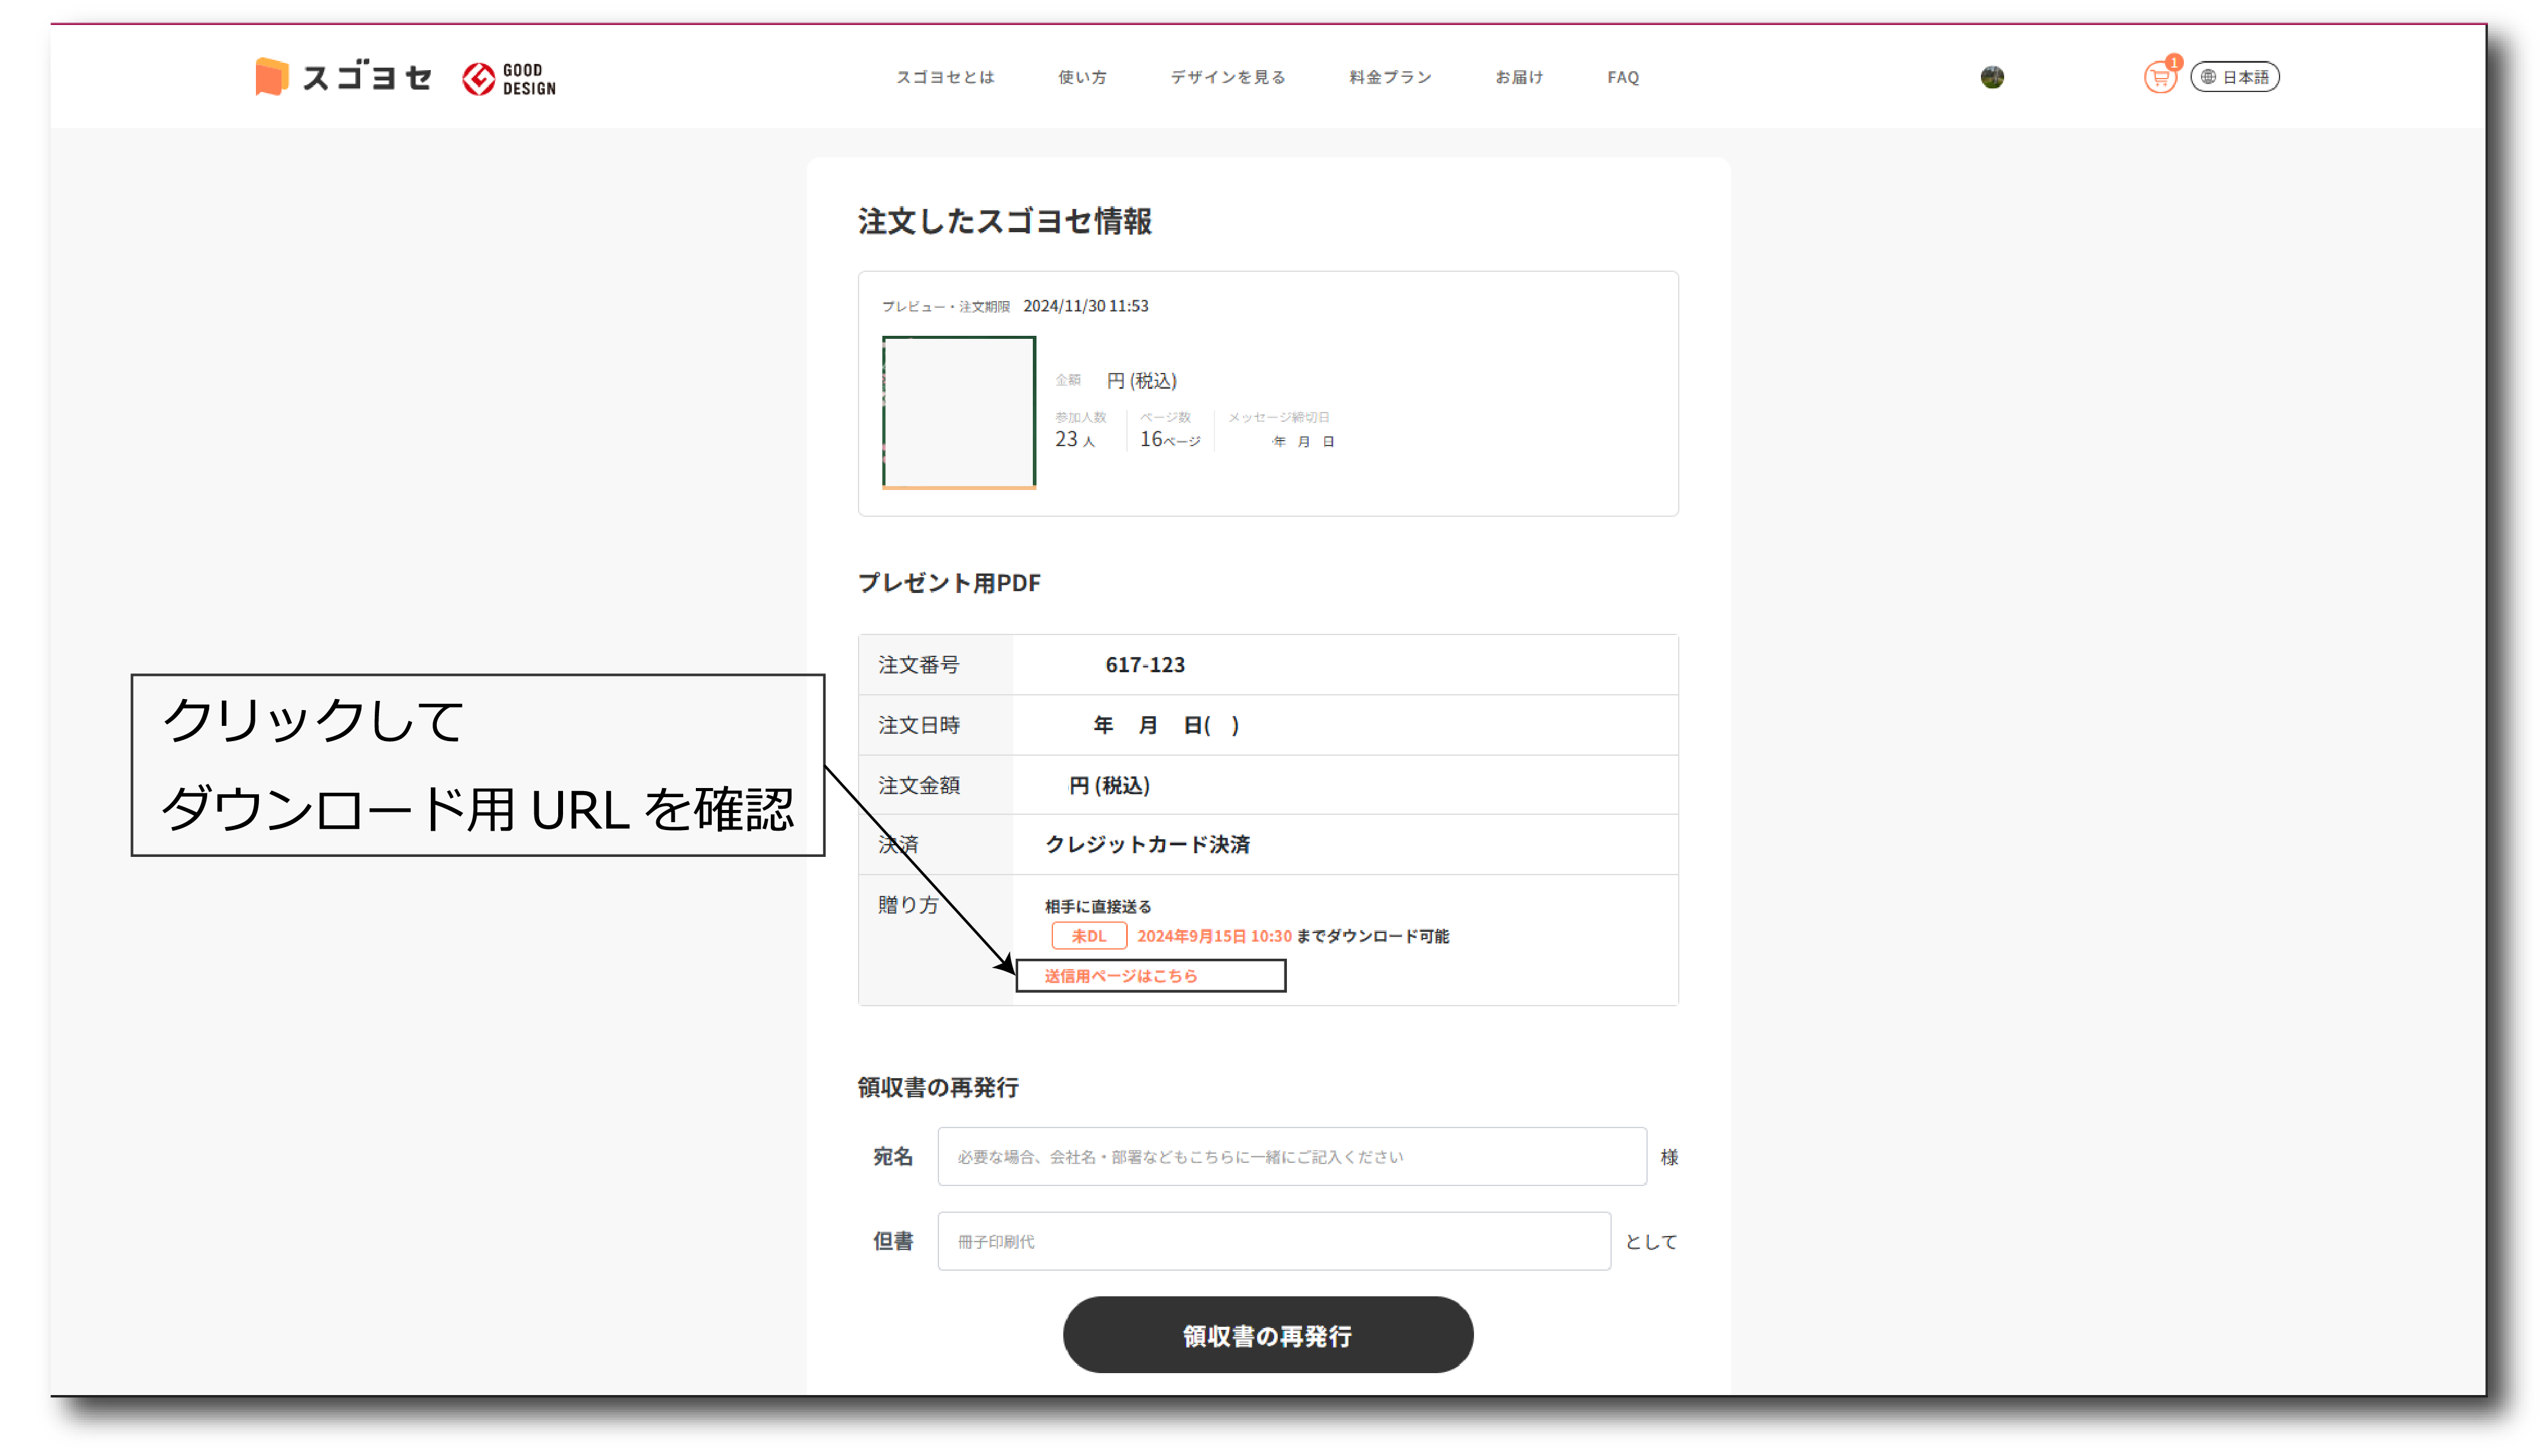Open the スゴヨセとは menu item
The image size is (2544, 1456).
(944, 77)
